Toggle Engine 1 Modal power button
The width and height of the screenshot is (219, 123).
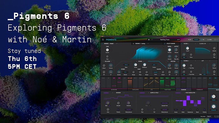(102, 44)
